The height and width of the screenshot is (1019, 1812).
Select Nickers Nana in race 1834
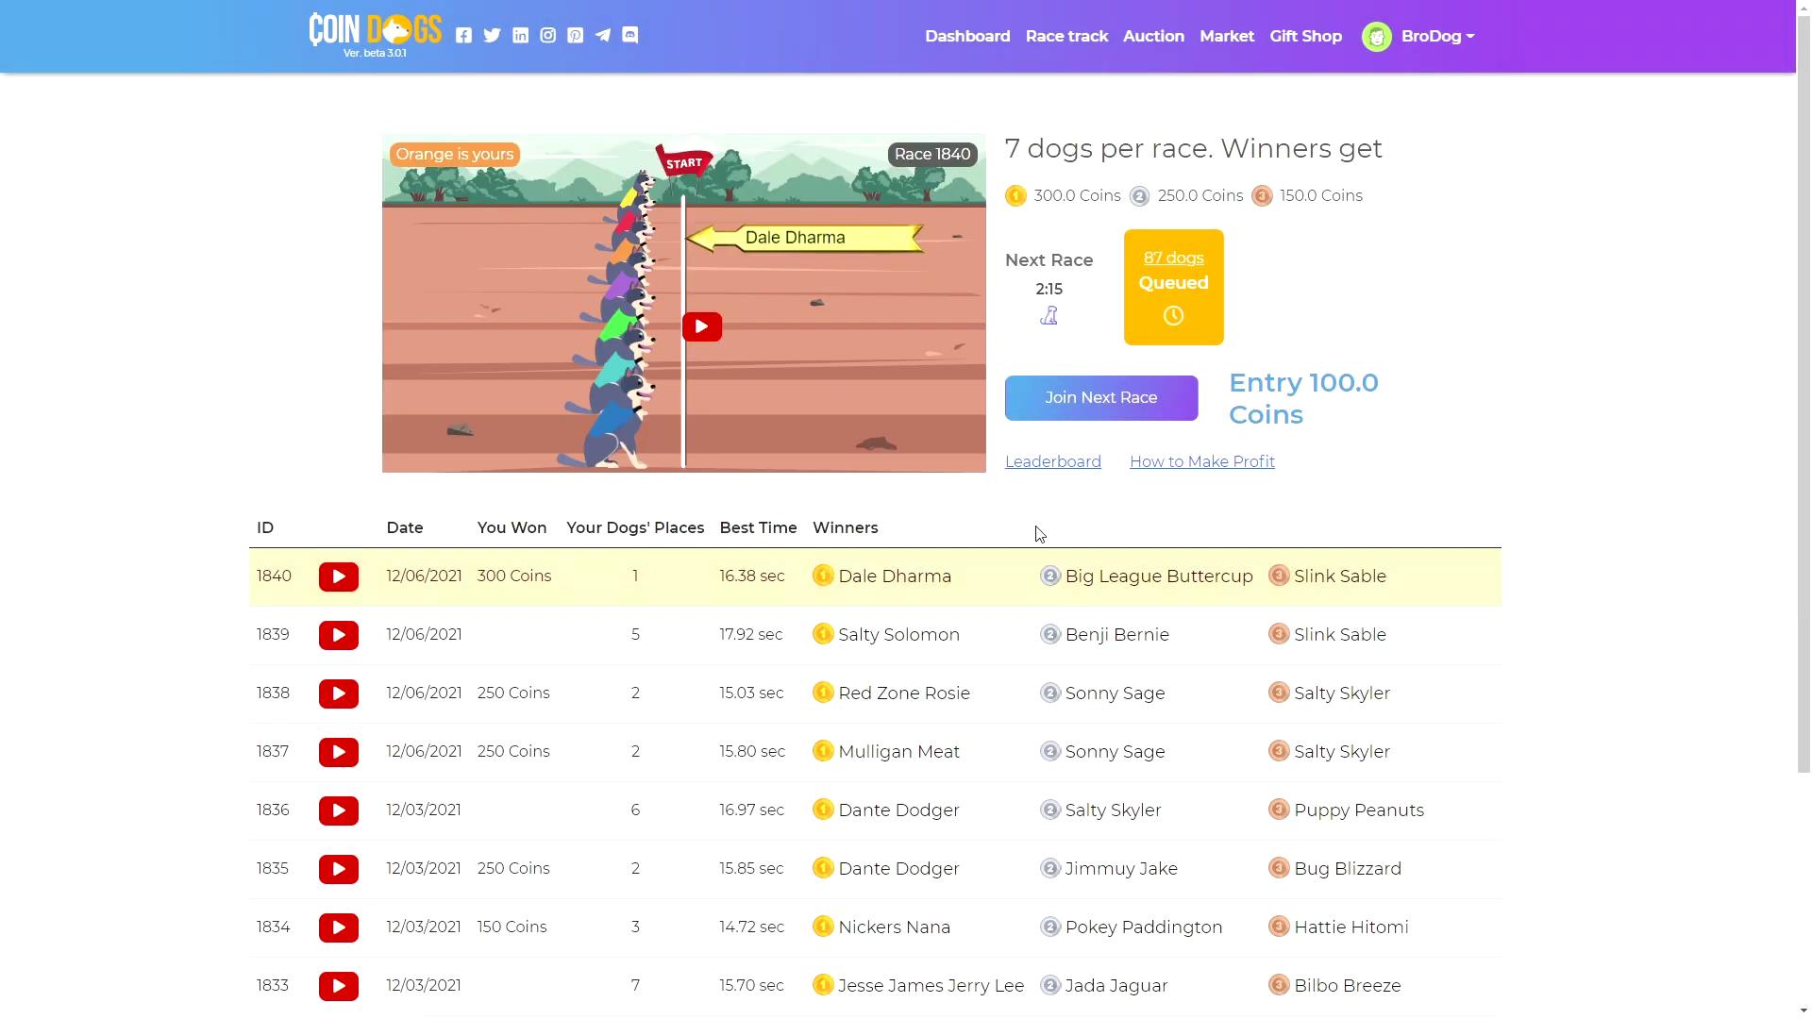894,927
